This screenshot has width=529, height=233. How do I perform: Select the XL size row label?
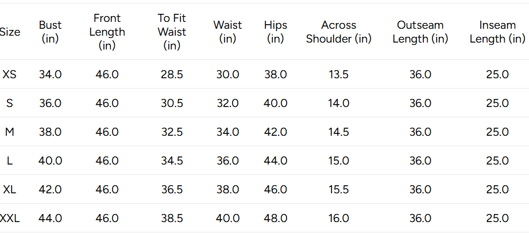(x=9, y=190)
